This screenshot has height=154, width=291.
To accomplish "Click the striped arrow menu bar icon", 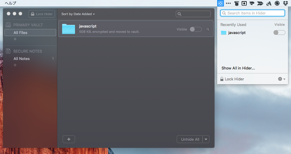I will pyautogui.click(x=260, y=3).
